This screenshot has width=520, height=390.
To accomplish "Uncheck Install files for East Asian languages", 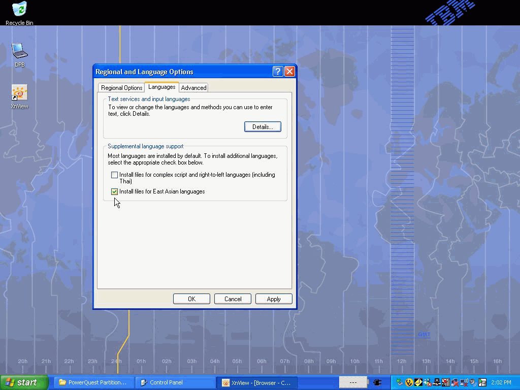I will pyautogui.click(x=114, y=192).
